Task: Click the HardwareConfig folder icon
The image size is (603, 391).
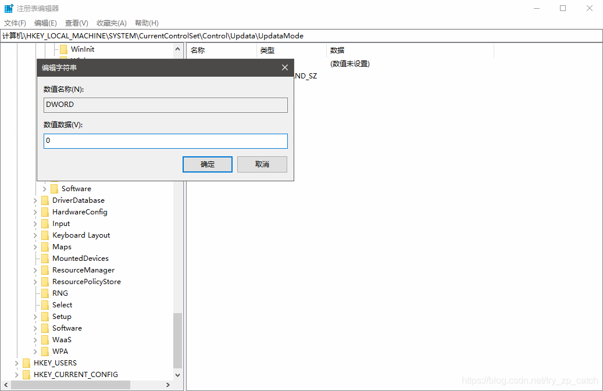Action: (45, 212)
